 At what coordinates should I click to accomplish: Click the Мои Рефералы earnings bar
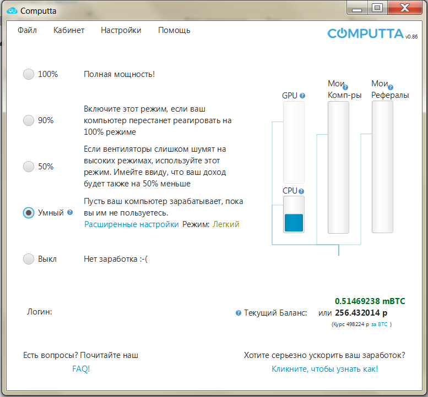click(382, 167)
